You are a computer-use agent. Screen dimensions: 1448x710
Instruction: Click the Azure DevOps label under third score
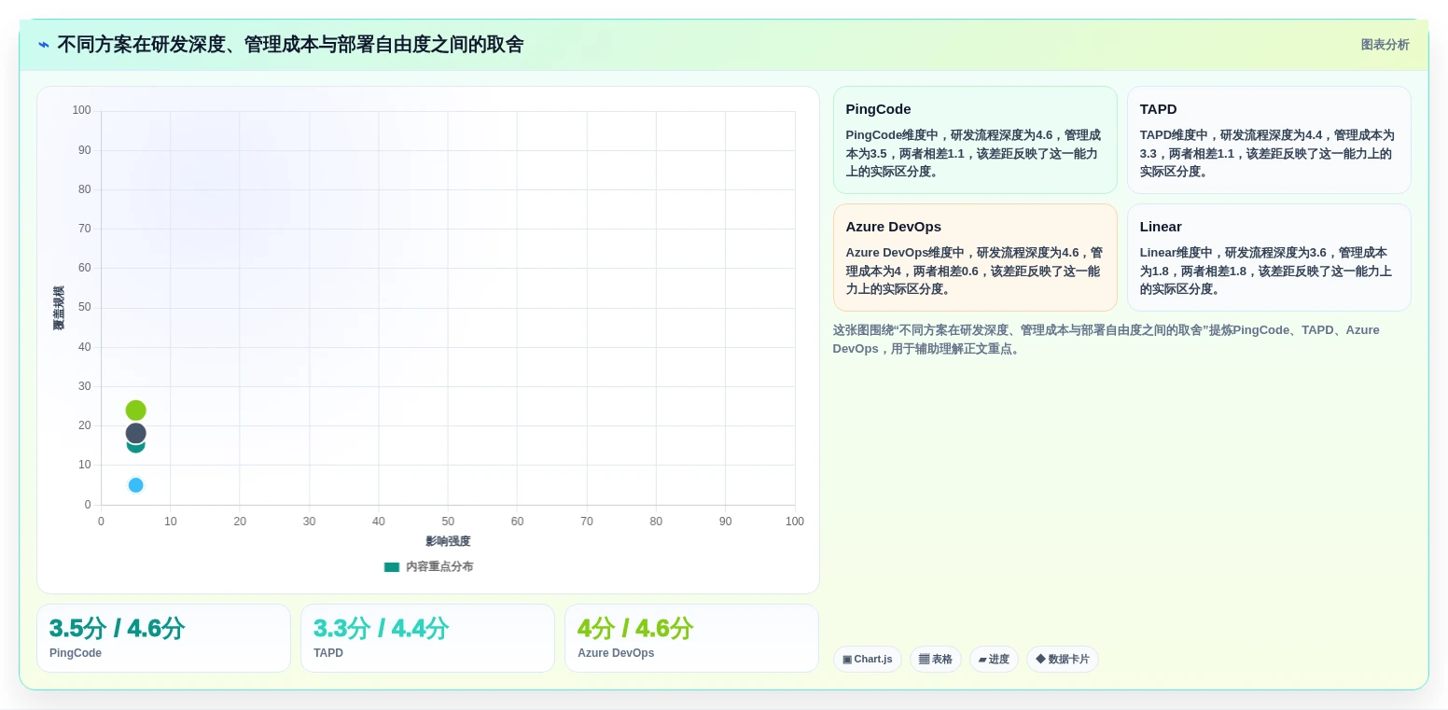click(616, 653)
